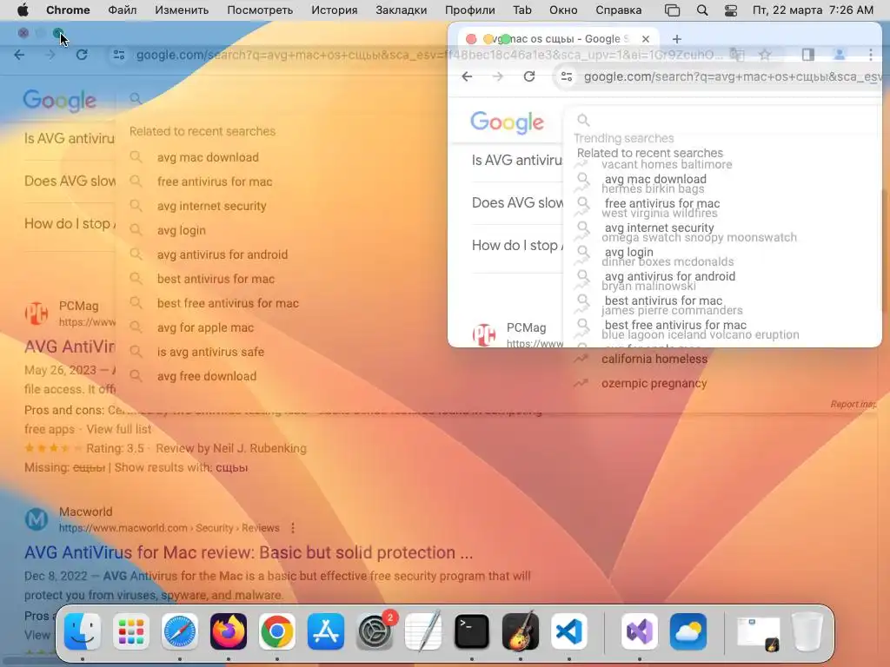890x667 pixels.
Task: Select suggestion 'avg for apple mac'
Action: pos(205,327)
